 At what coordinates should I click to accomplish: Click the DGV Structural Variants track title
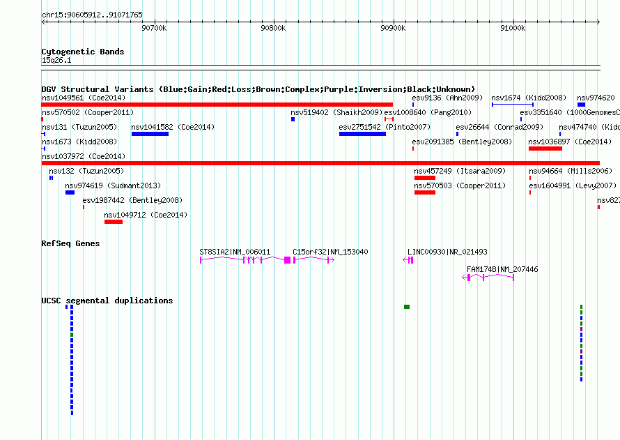(x=258, y=89)
